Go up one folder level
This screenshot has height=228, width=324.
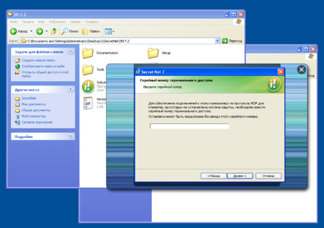coord(54,31)
